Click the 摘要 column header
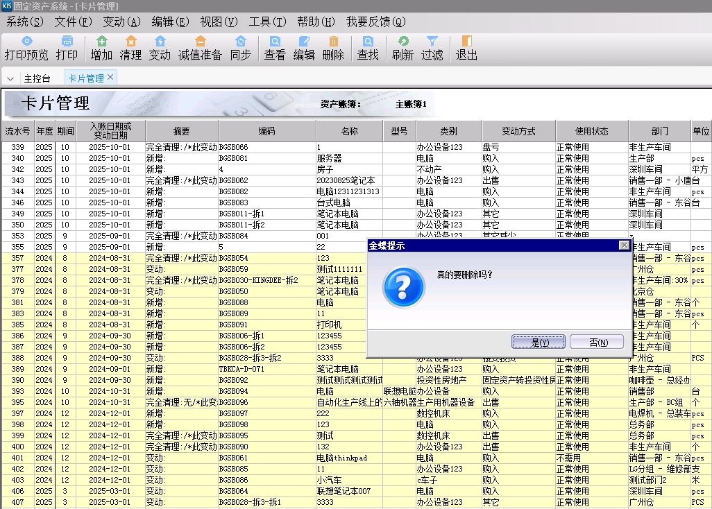Viewport: 712px width, 509px height. [x=182, y=131]
